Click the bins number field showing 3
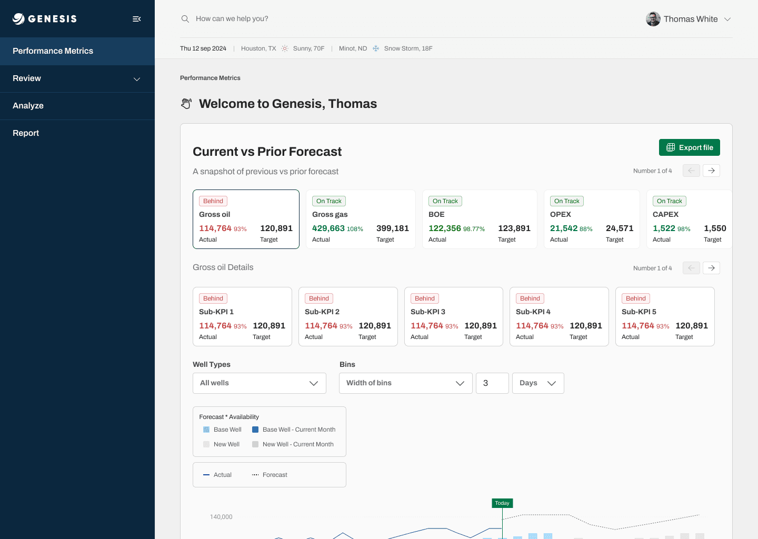Image resolution: width=758 pixels, height=539 pixels. click(492, 383)
